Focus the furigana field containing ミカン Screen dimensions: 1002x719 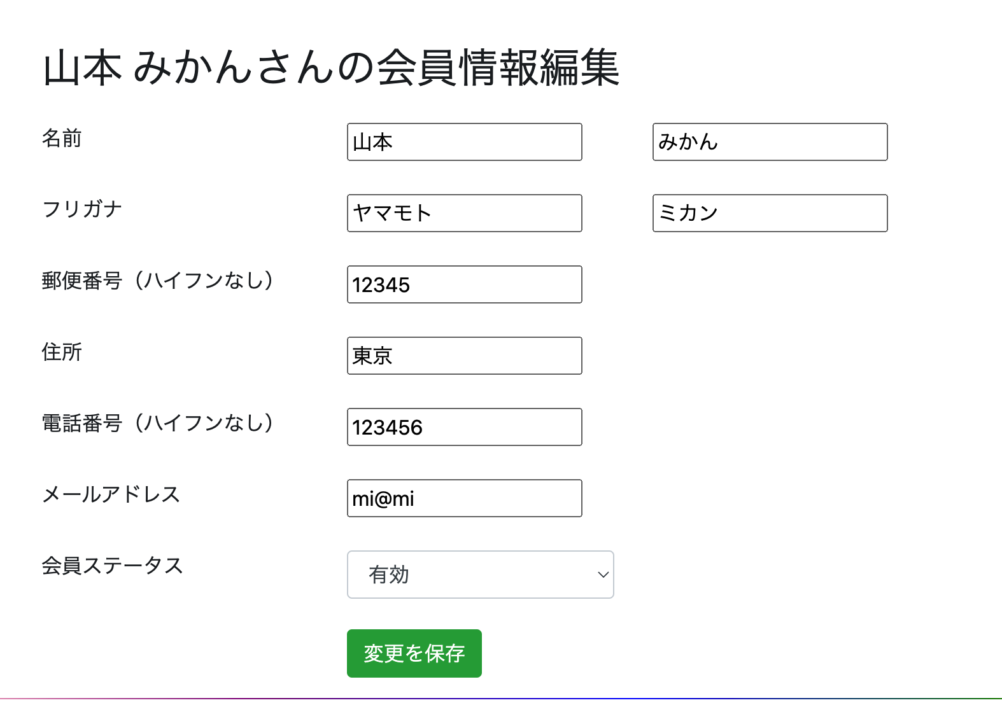770,213
